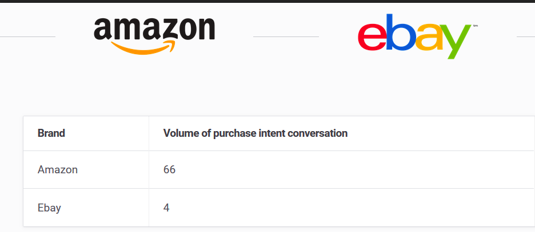
Task: Select the Brand column header
Action: pos(51,133)
